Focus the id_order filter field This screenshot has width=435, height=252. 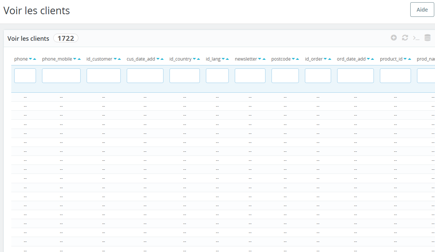[318, 76]
